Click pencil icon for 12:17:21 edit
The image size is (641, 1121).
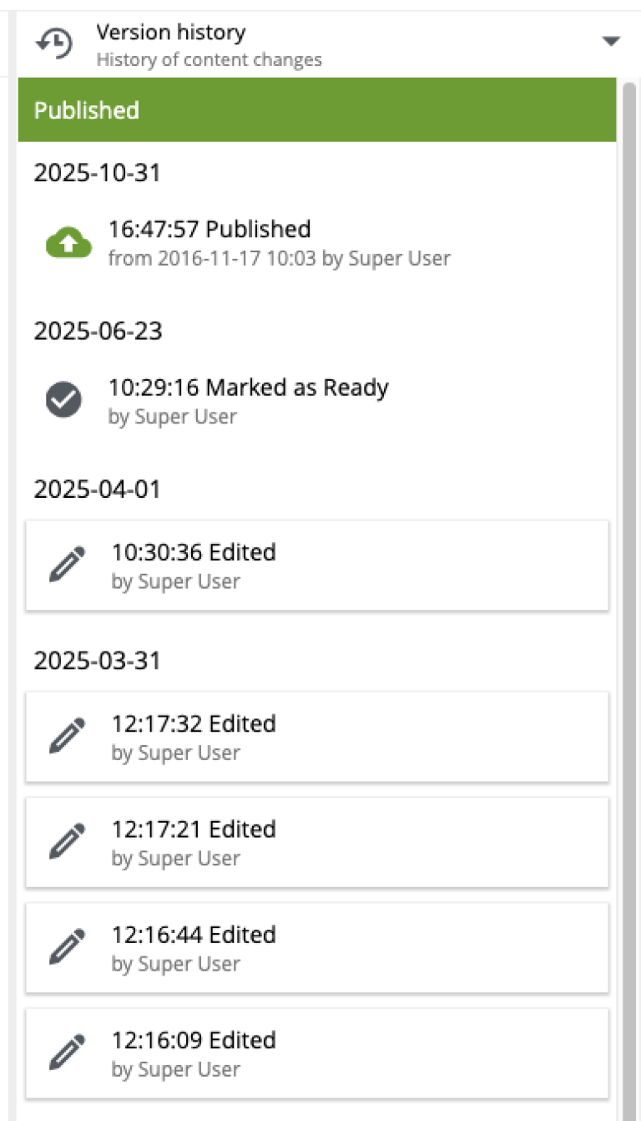tap(67, 842)
